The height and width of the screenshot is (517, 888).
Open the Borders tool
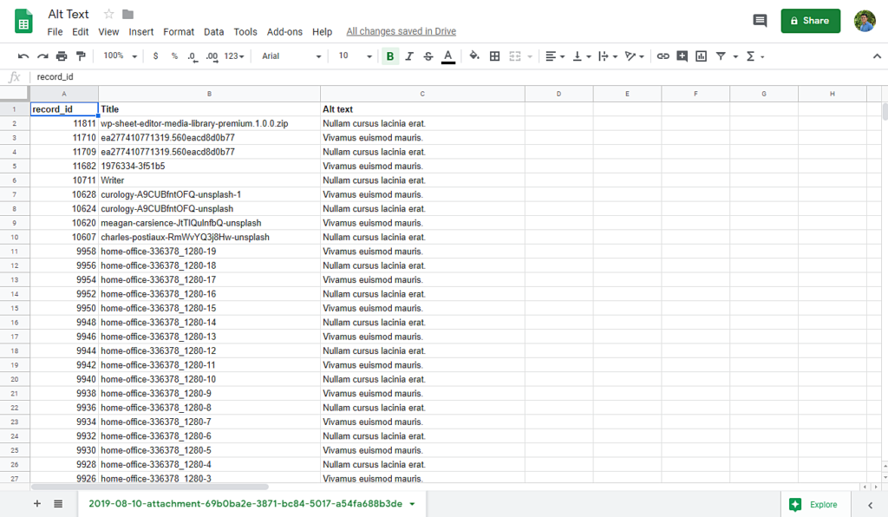pyautogui.click(x=495, y=56)
